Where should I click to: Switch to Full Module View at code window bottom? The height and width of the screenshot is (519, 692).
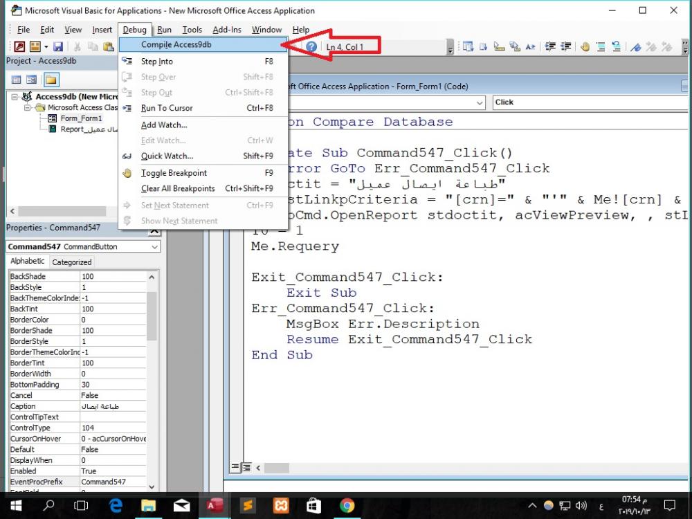(x=246, y=467)
